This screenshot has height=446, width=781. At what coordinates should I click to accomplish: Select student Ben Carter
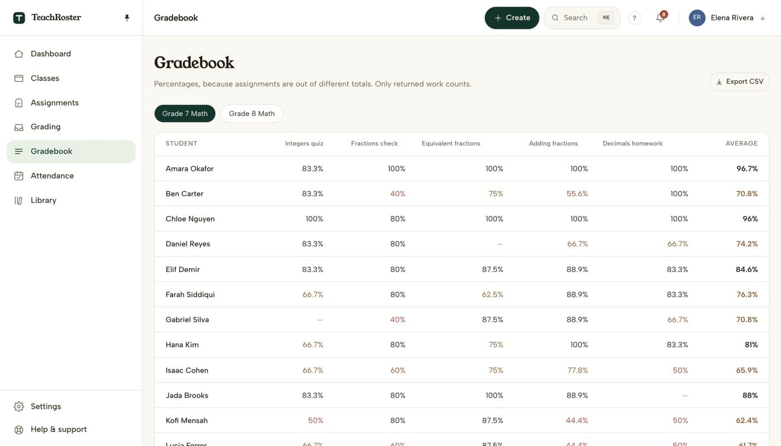185,194
